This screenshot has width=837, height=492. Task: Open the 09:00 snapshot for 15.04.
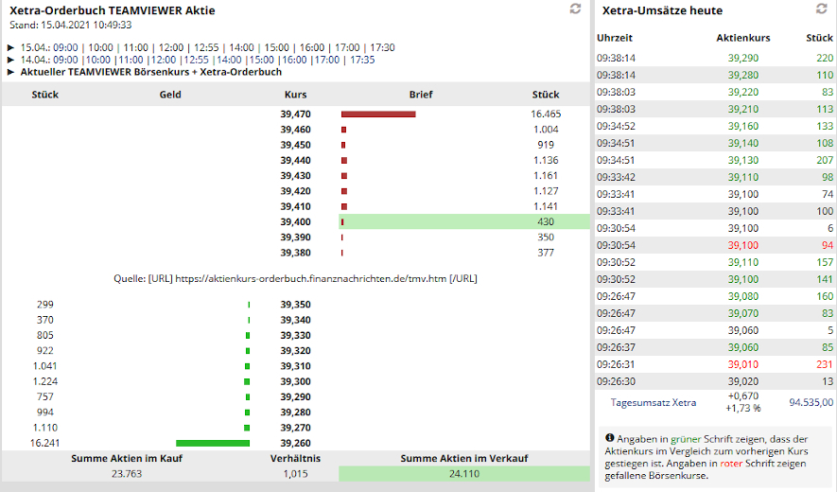(67, 47)
